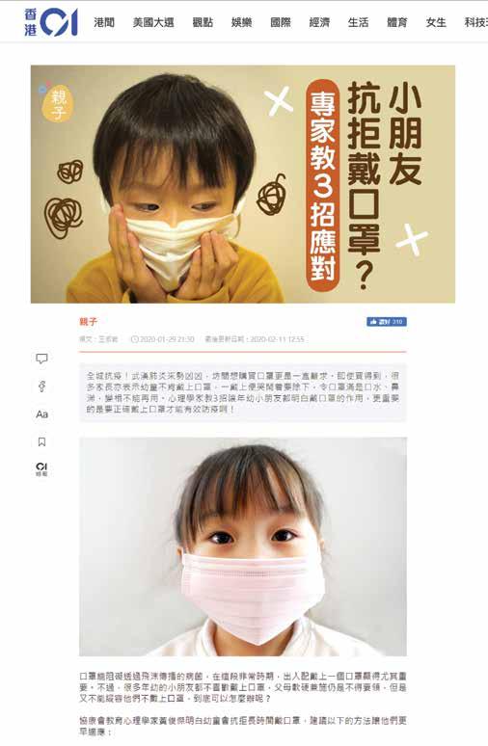The image size is (488, 746).
Task: Open the comments speech bubble icon
Action: [41, 359]
